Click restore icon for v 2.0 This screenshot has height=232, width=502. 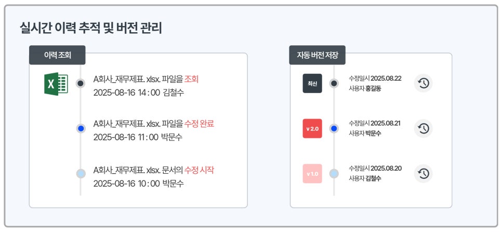[x=423, y=128]
